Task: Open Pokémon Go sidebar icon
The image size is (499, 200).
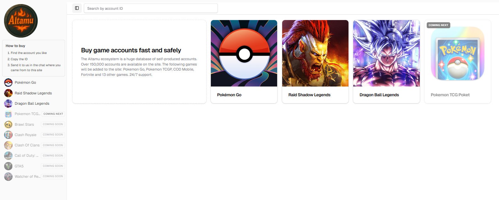Action: tap(8, 82)
